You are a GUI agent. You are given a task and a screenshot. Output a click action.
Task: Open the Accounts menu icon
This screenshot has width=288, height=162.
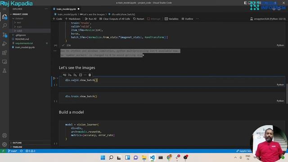click(4, 135)
